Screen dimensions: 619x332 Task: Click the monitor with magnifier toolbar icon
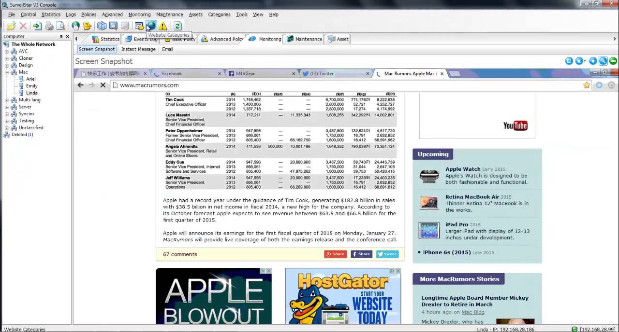point(113,26)
